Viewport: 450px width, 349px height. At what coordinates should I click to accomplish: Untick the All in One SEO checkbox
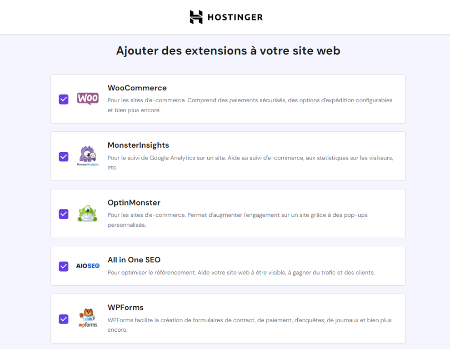[63, 266]
